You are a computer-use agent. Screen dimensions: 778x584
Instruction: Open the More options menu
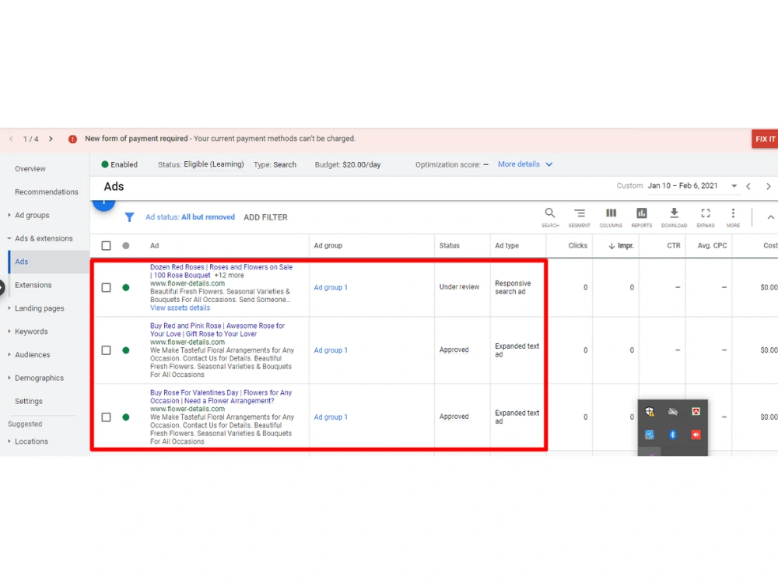(733, 217)
